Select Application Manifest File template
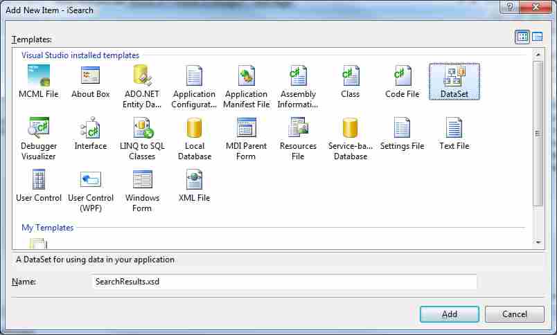557x335 pixels. [246, 87]
